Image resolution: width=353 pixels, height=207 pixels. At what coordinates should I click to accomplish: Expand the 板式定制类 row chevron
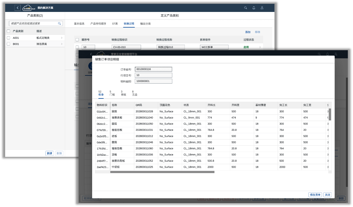[62, 38]
